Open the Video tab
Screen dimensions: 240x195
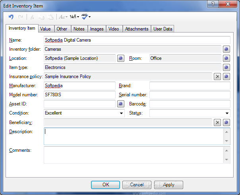click(114, 29)
